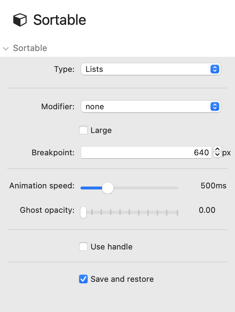This screenshot has width=235, height=312.
Task: Click the "Type:" field label
Action: 64,69
